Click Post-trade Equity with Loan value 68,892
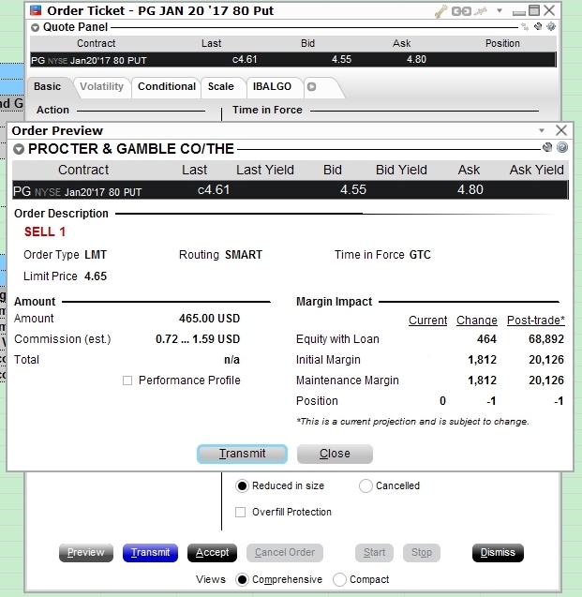 (546, 339)
